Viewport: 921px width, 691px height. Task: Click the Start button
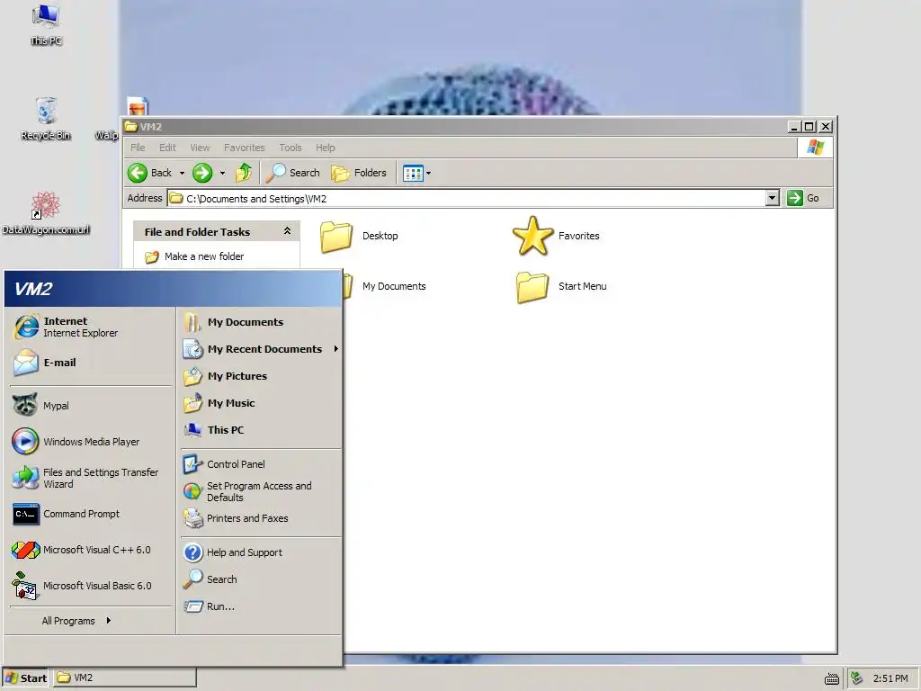[26, 678]
